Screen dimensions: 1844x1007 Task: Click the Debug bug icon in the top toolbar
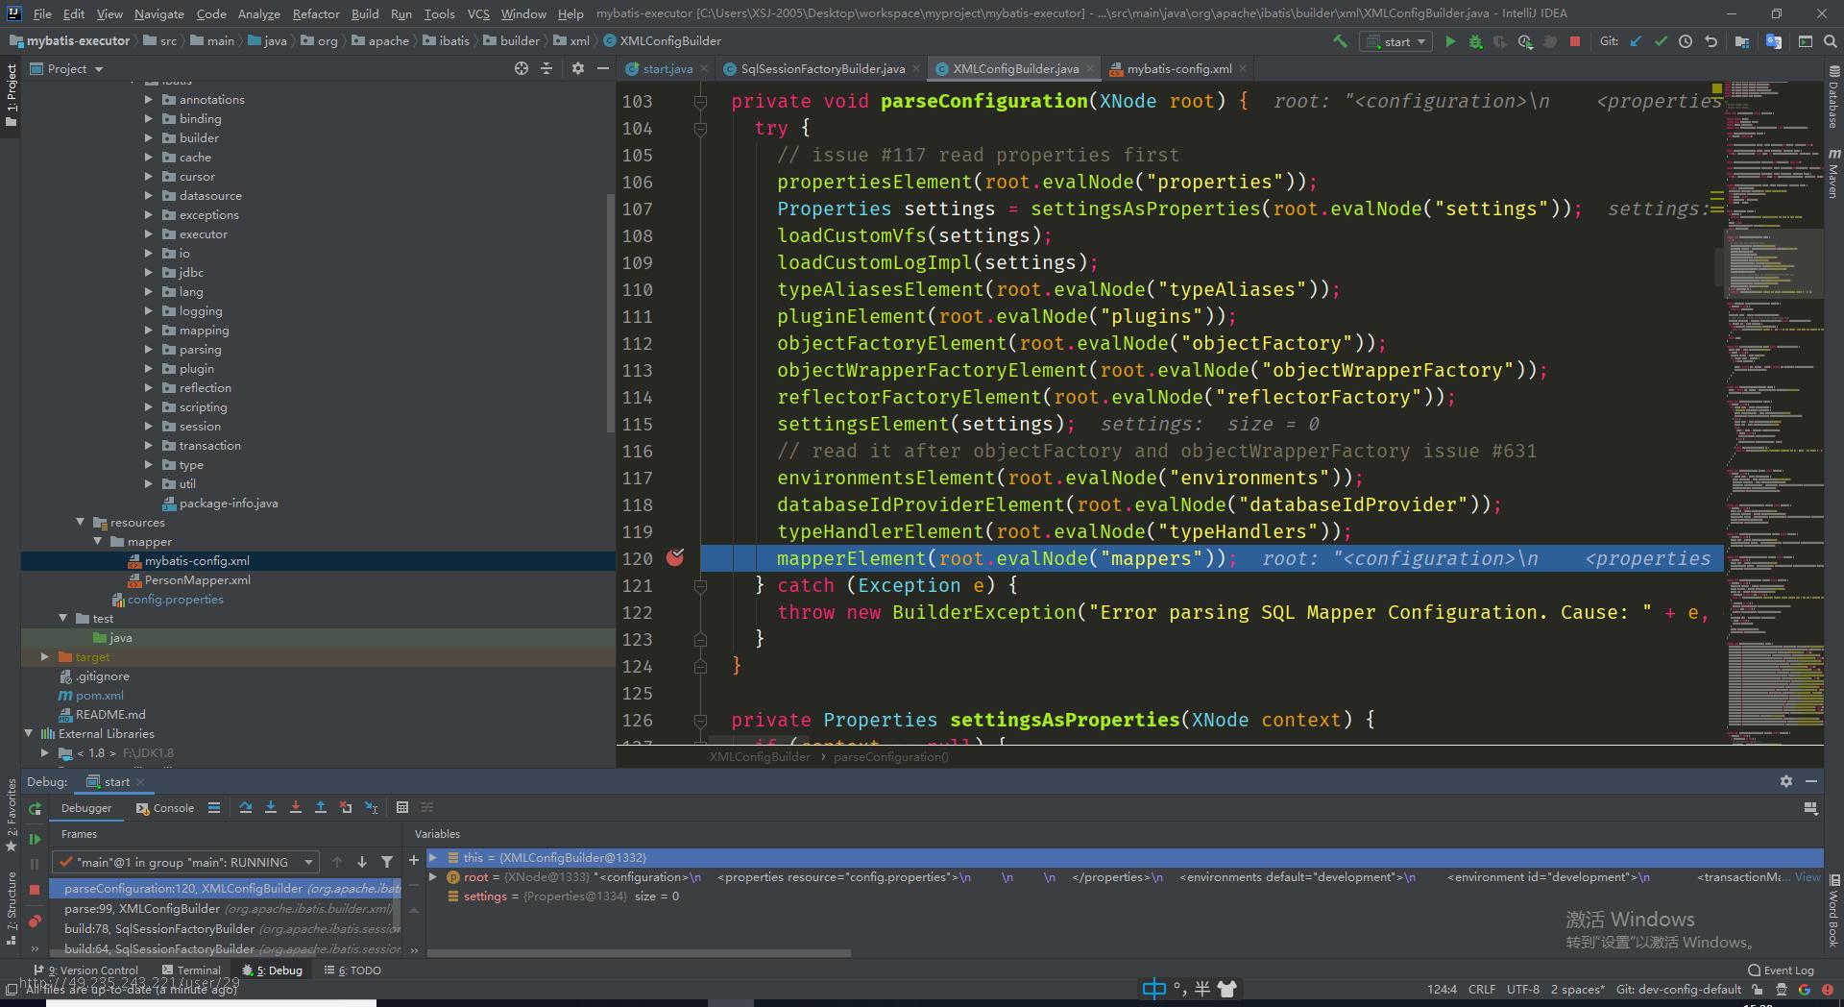tap(1475, 41)
